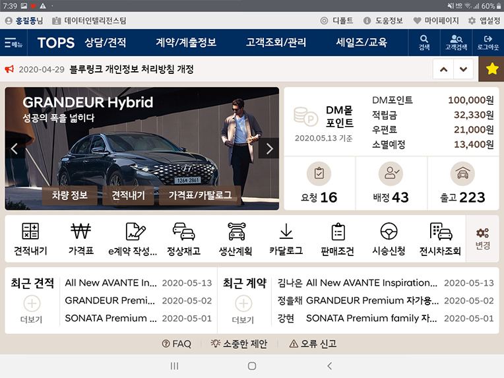The width and height of the screenshot is (504, 378).
Task: Open the FAQ link
Action: (176, 344)
